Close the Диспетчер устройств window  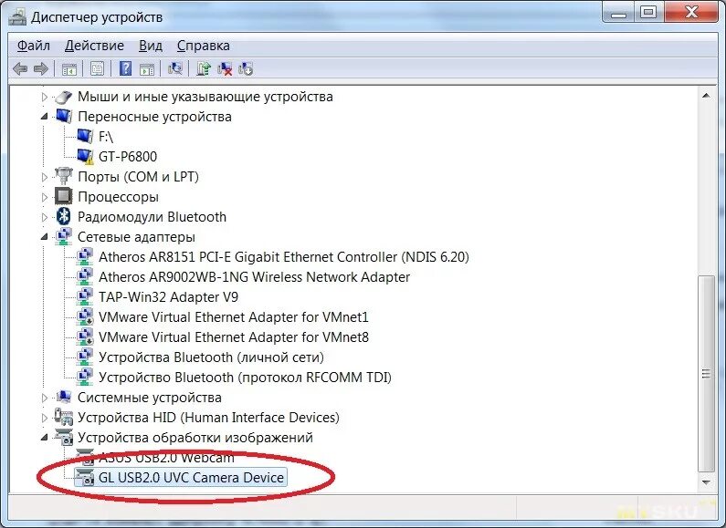pyautogui.click(x=691, y=13)
